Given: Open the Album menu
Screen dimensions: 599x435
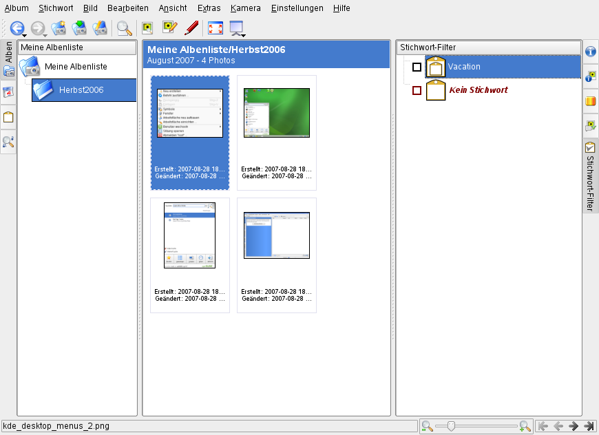Looking at the screenshot, I should pos(17,8).
